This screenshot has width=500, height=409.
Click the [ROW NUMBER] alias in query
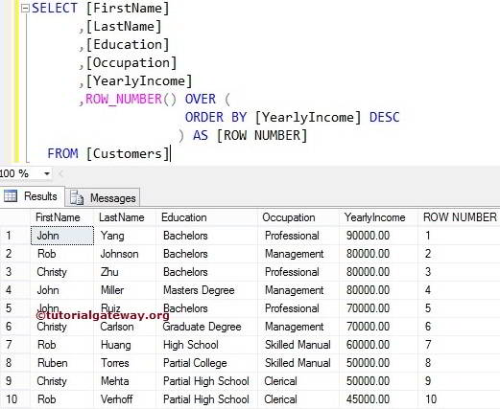(262, 136)
